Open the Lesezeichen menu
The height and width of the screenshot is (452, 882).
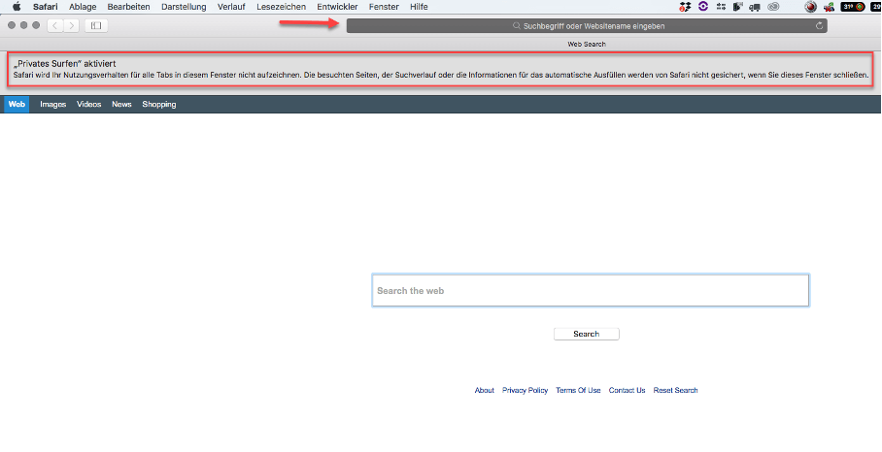click(x=282, y=7)
